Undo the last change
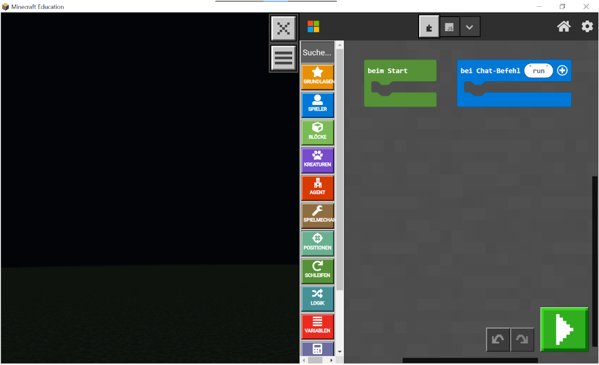Image resolution: width=599 pixels, height=365 pixels. click(498, 339)
